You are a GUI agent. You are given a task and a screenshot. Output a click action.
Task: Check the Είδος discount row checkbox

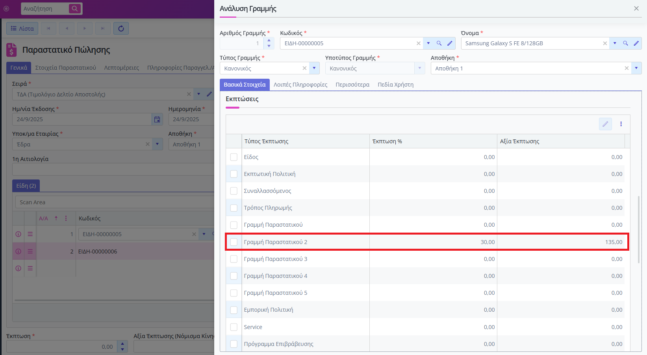234,157
